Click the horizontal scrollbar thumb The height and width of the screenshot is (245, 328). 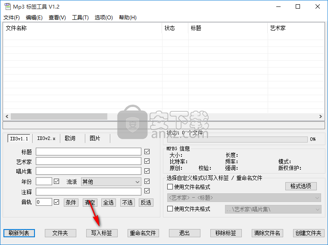point(59,116)
